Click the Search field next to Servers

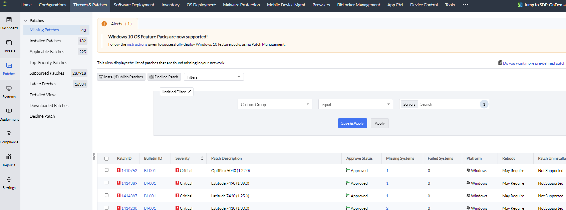448,104
